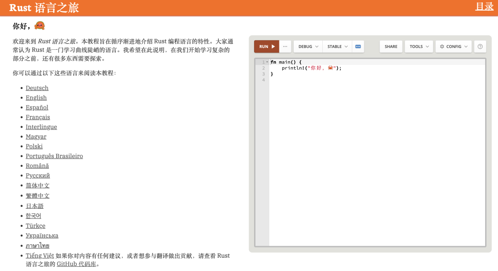The width and height of the screenshot is (498, 271).
Task: Open the 한국어 translation
Action: pos(33,216)
